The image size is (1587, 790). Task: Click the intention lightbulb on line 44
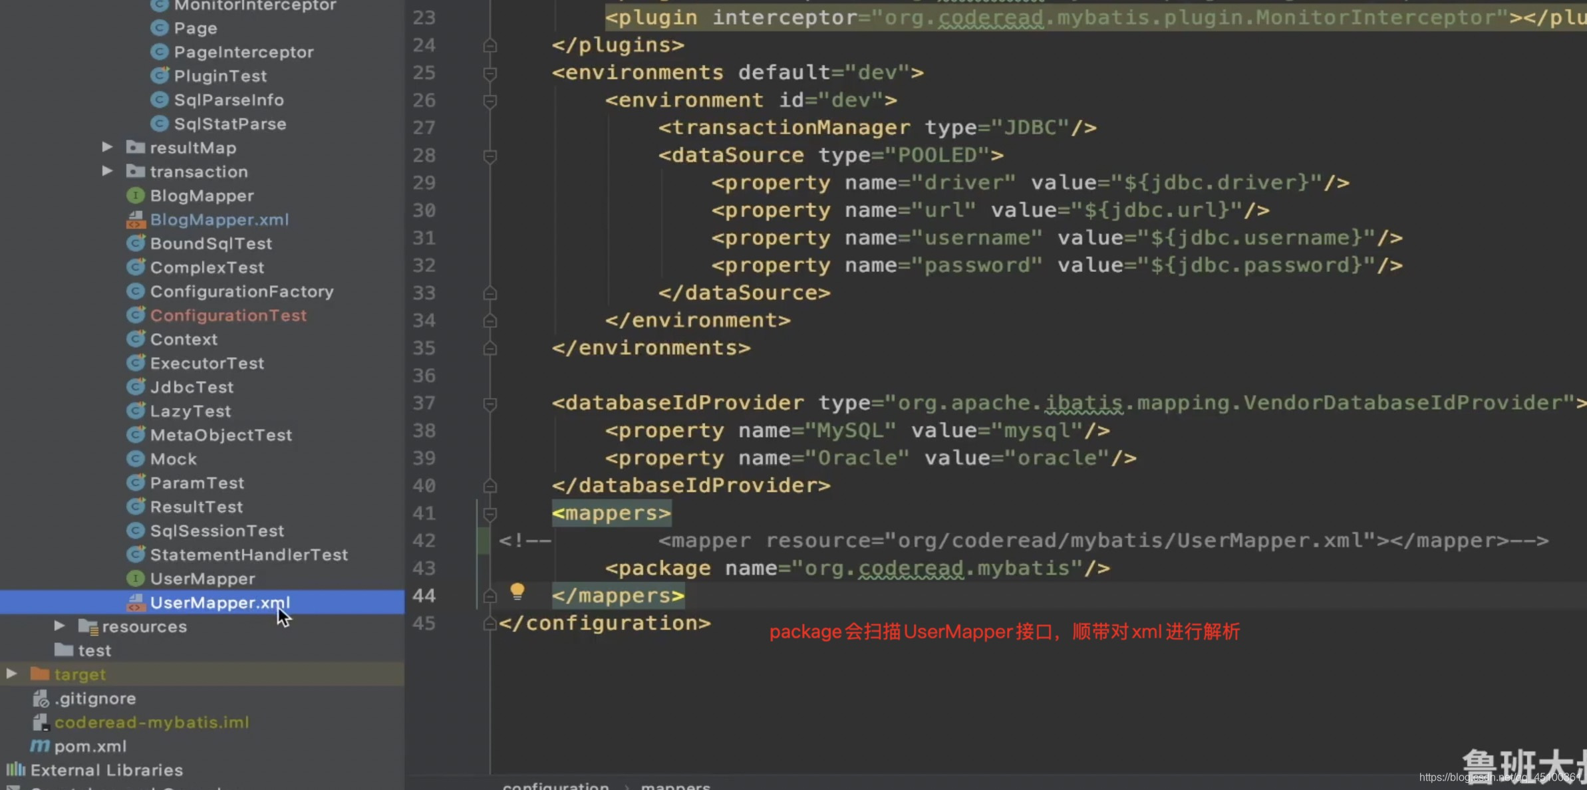[517, 592]
